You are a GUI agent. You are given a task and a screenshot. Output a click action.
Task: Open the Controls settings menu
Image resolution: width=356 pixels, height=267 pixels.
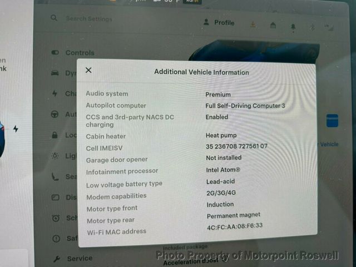[80, 53]
